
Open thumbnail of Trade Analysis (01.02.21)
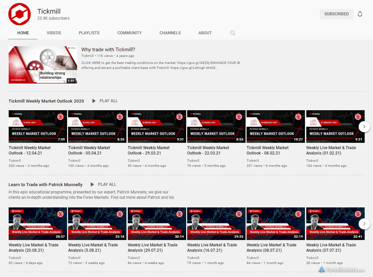click(335, 127)
